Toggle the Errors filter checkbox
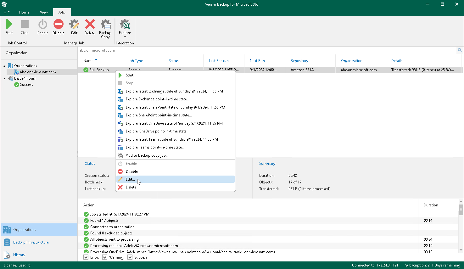Viewport: 464px width, 269px height. click(86, 257)
